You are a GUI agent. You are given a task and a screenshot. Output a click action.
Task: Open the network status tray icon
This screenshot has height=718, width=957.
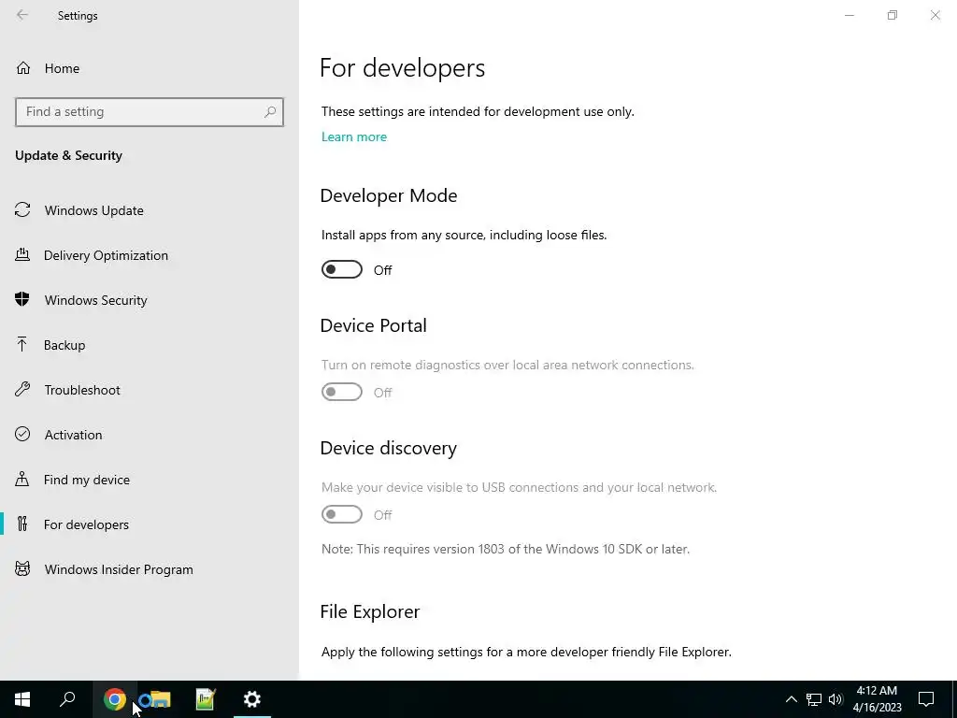(814, 699)
